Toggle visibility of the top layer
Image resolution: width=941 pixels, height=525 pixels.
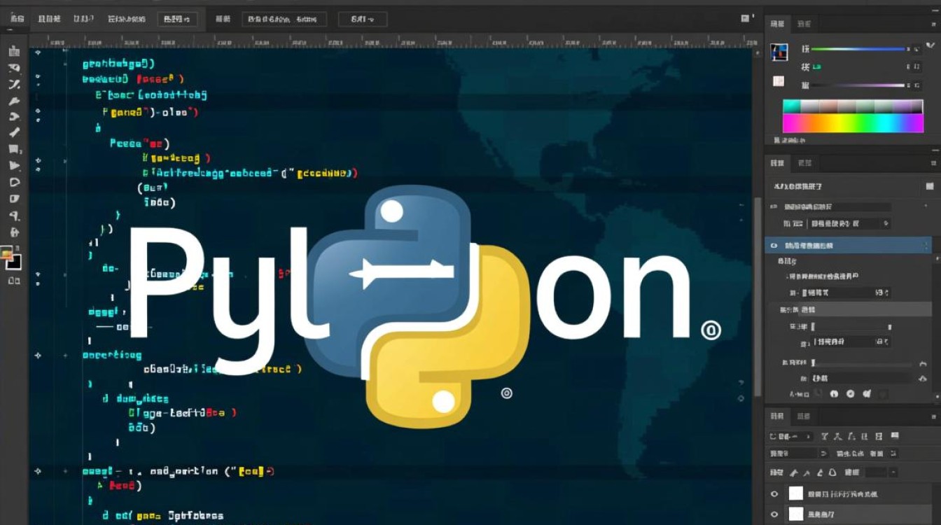click(x=774, y=492)
